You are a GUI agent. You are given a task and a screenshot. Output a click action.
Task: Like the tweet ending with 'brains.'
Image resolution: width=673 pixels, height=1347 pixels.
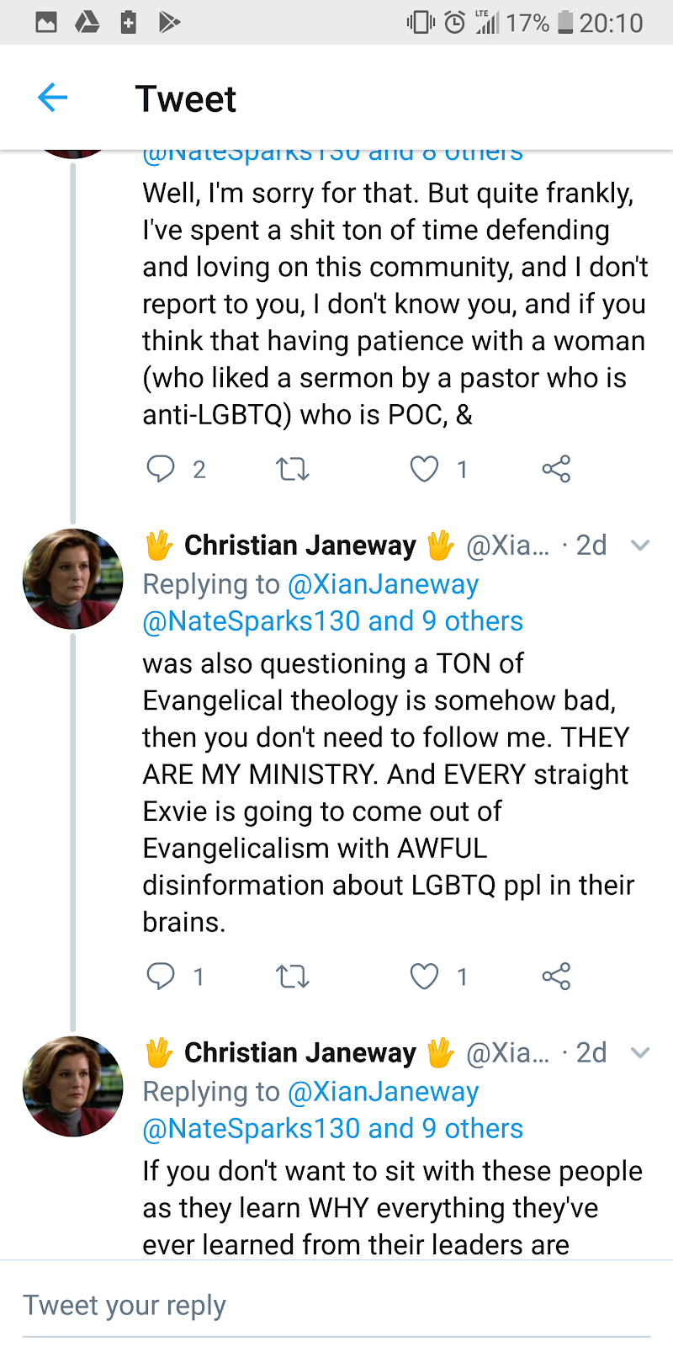click(424, 976)
